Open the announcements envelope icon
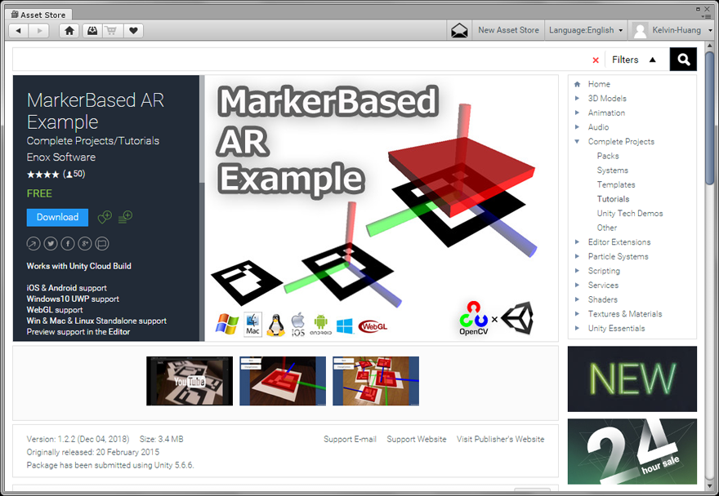This screenshot has height=496, width=719. tap(459, 31)
